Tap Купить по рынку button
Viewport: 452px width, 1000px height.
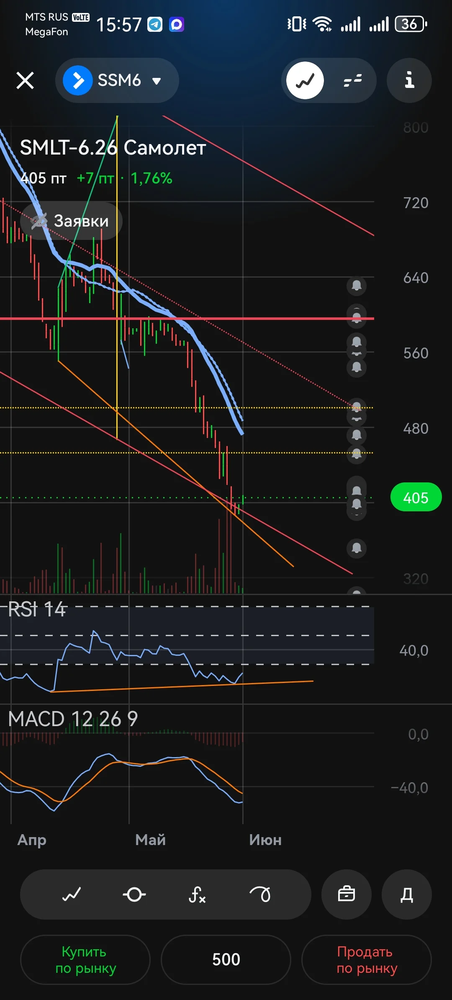85,960
